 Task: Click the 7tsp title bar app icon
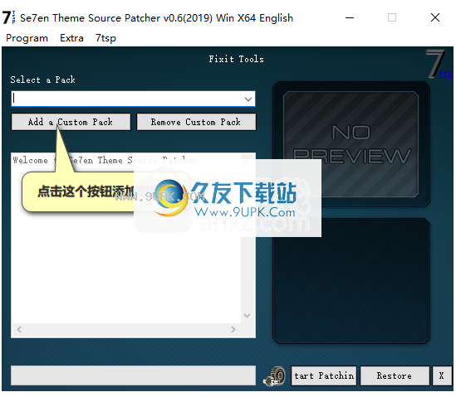(9, 17)
